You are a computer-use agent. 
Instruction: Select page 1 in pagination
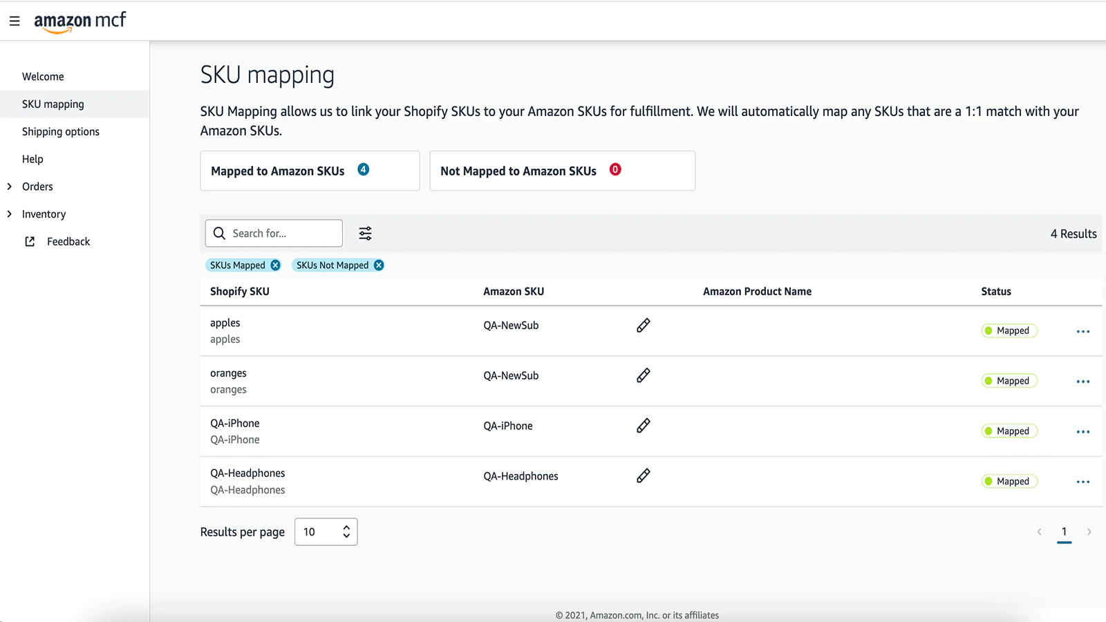click(1064, 531)
